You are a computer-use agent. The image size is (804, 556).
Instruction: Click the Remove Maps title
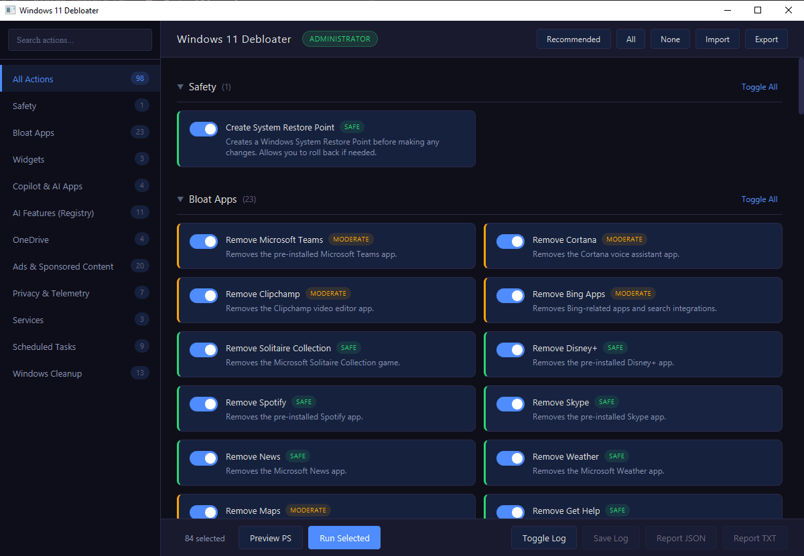pos(253,511)
